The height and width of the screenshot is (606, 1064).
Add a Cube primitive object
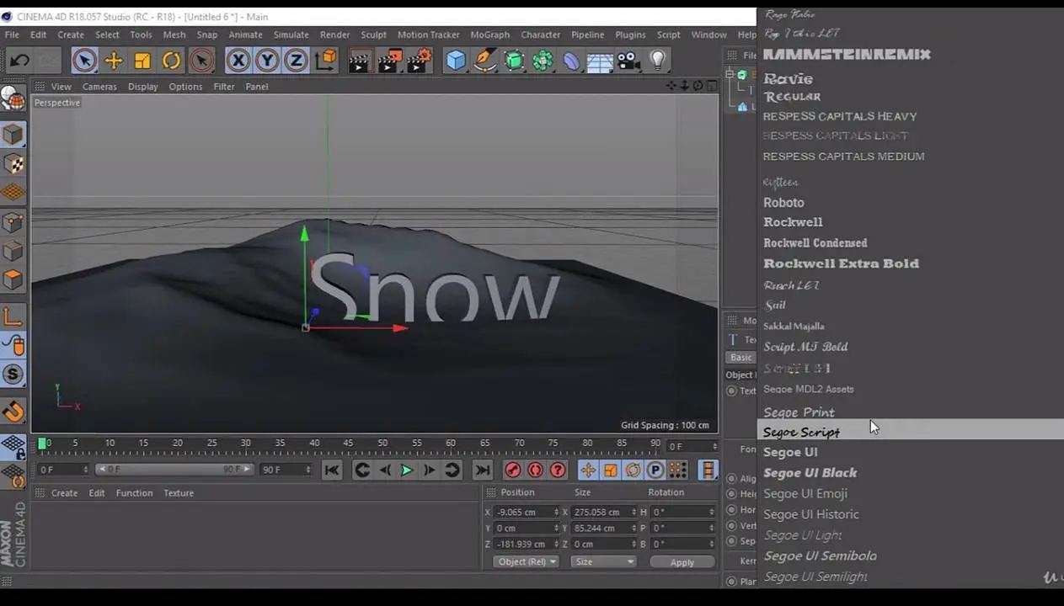456,60
